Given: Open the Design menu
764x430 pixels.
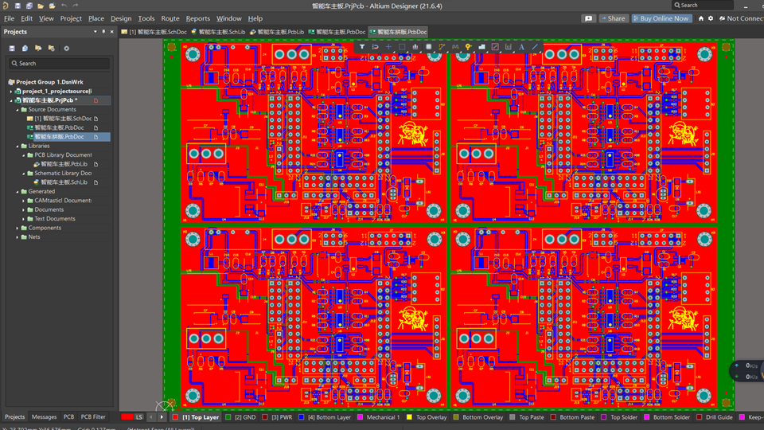Looking at the screenshot, I should (x=121, y=18).
